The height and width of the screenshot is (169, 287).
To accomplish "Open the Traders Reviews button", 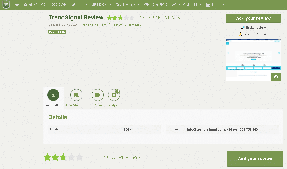I will coord(253,34).
